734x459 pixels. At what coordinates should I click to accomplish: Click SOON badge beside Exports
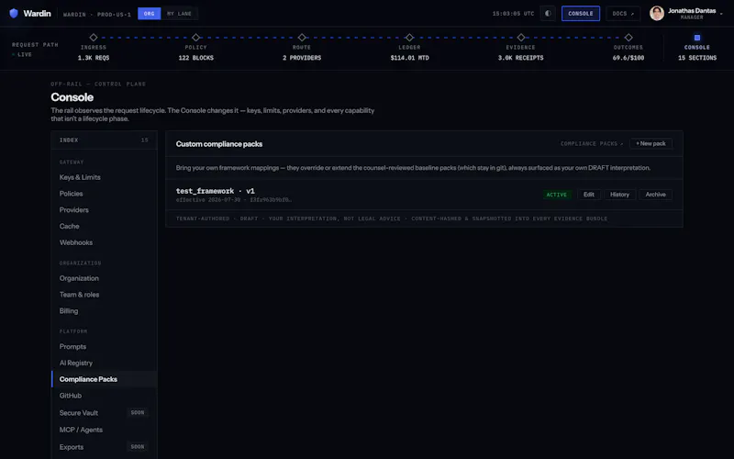pyautogui.click(x=138, y=447)
